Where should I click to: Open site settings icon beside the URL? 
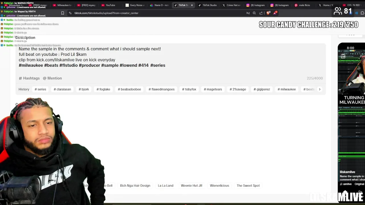(70, 13)
